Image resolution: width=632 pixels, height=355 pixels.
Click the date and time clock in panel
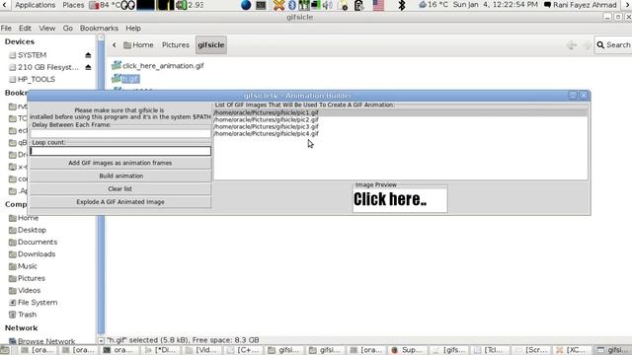coord(495,5)
